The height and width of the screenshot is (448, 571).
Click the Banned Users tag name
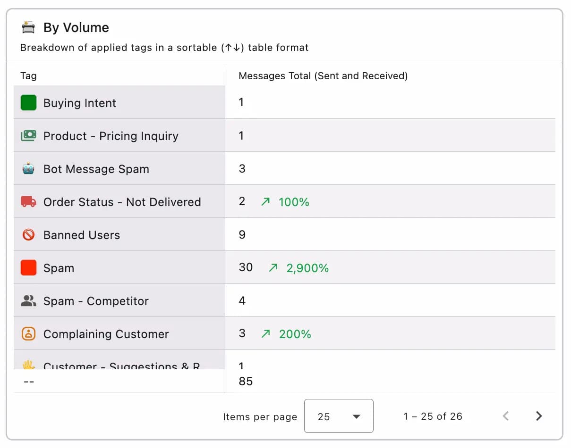tap(81, 235)
